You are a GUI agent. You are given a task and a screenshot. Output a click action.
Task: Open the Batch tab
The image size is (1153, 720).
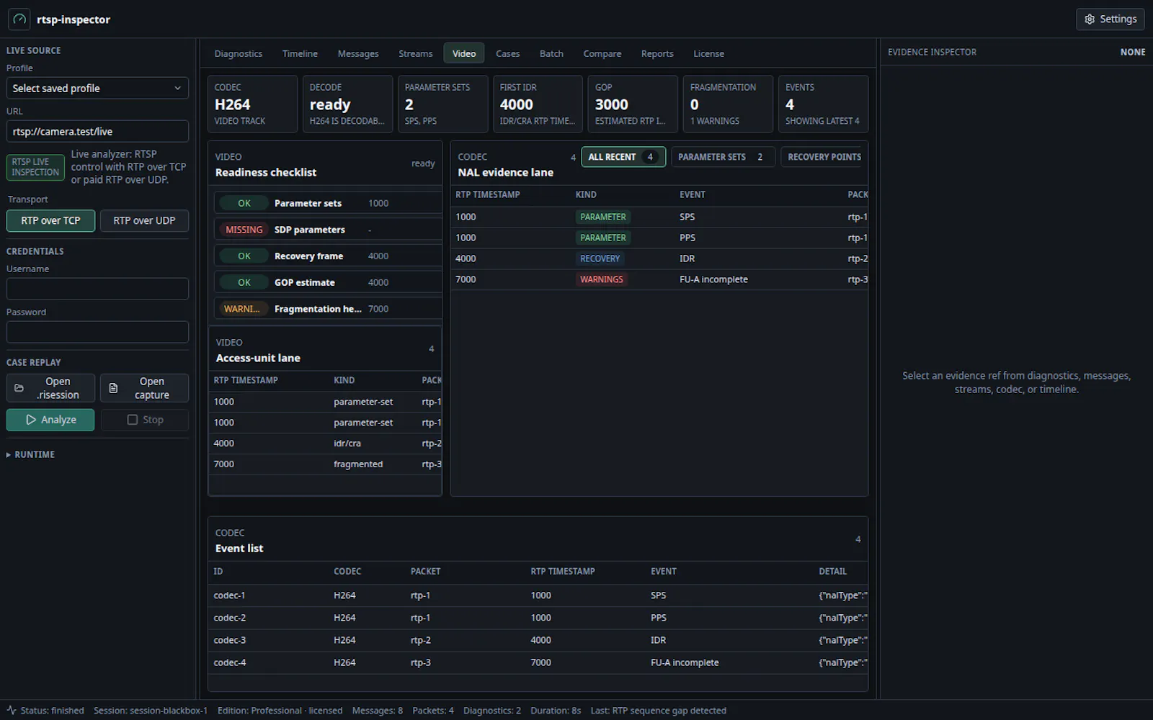click(551, 53)
